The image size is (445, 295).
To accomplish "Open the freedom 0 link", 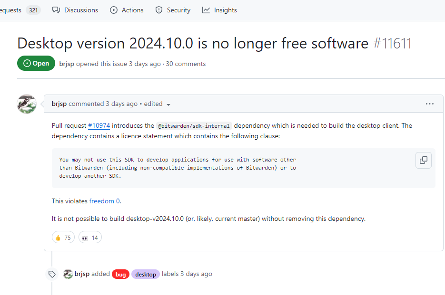I will click(x=104, y=201).
